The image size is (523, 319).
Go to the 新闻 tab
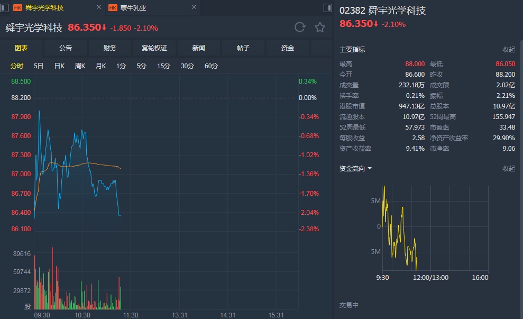[199, 48]
